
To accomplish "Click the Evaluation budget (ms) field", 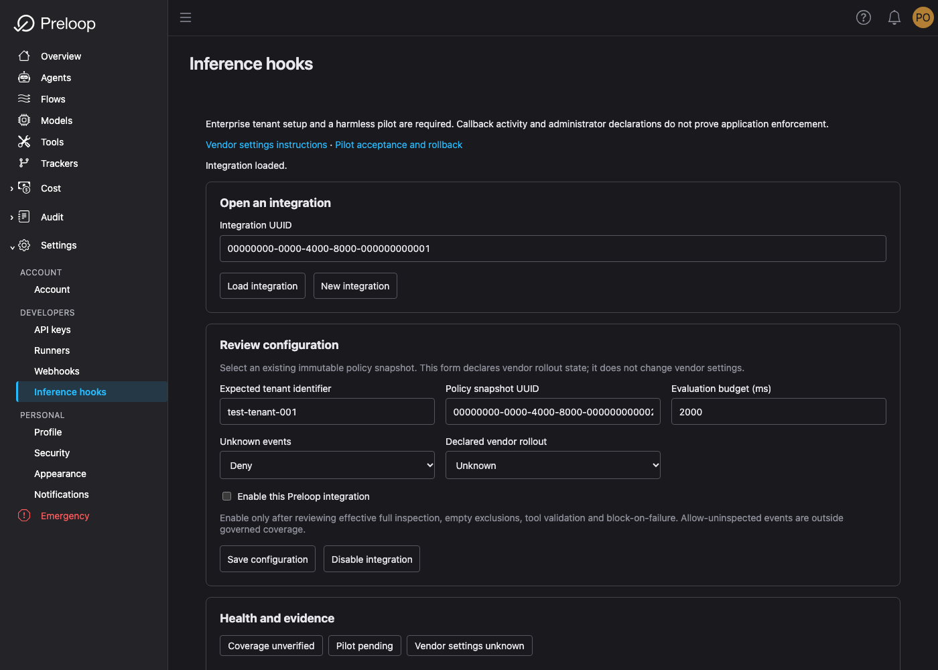I will coord(779,411).
